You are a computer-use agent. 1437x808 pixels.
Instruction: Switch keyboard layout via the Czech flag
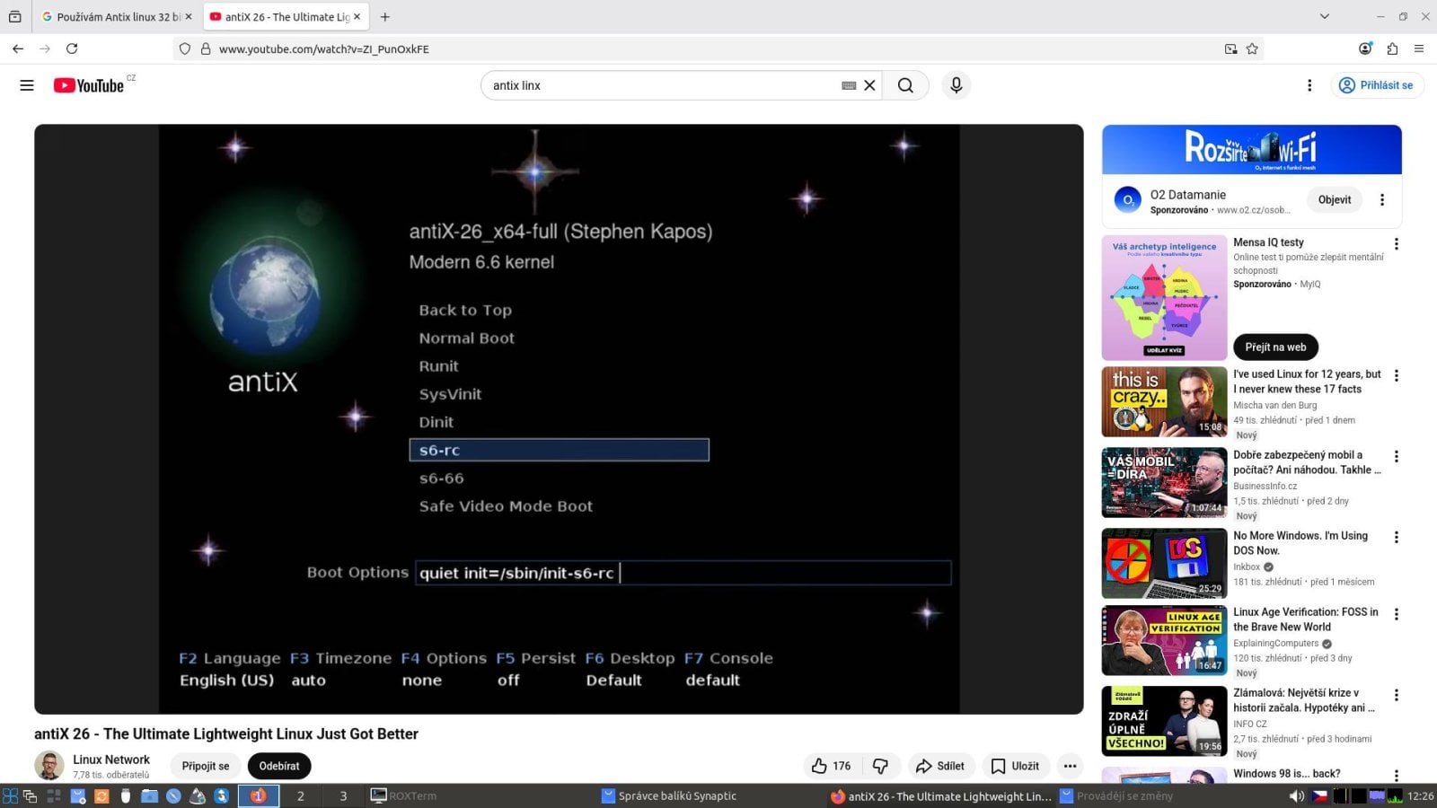tap(1319, 795)
